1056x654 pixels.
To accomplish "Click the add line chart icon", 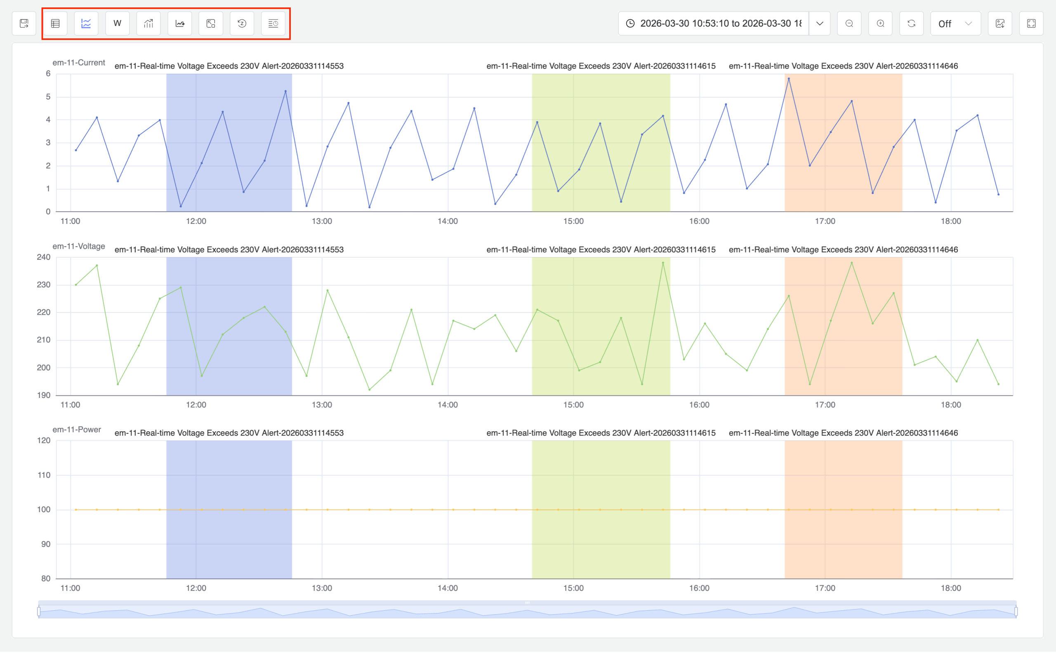I will coord(180,24).
